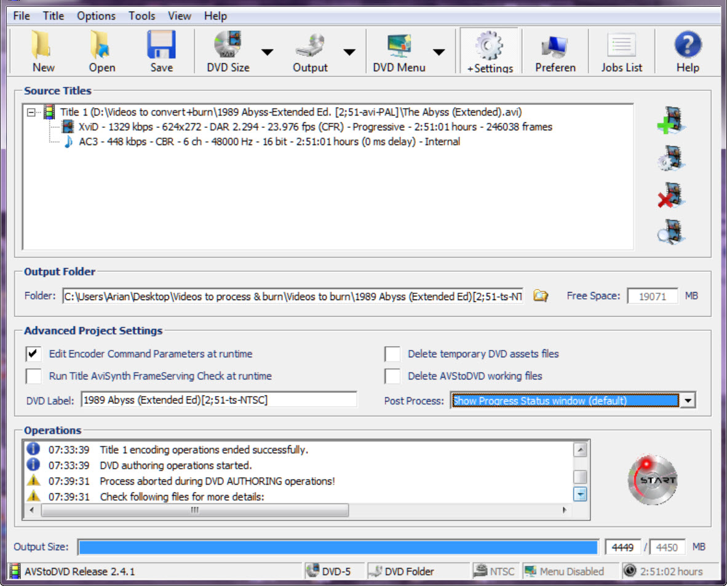
Task: Select 'DVD authoring operations started' log line
Action: coord(176,465)
